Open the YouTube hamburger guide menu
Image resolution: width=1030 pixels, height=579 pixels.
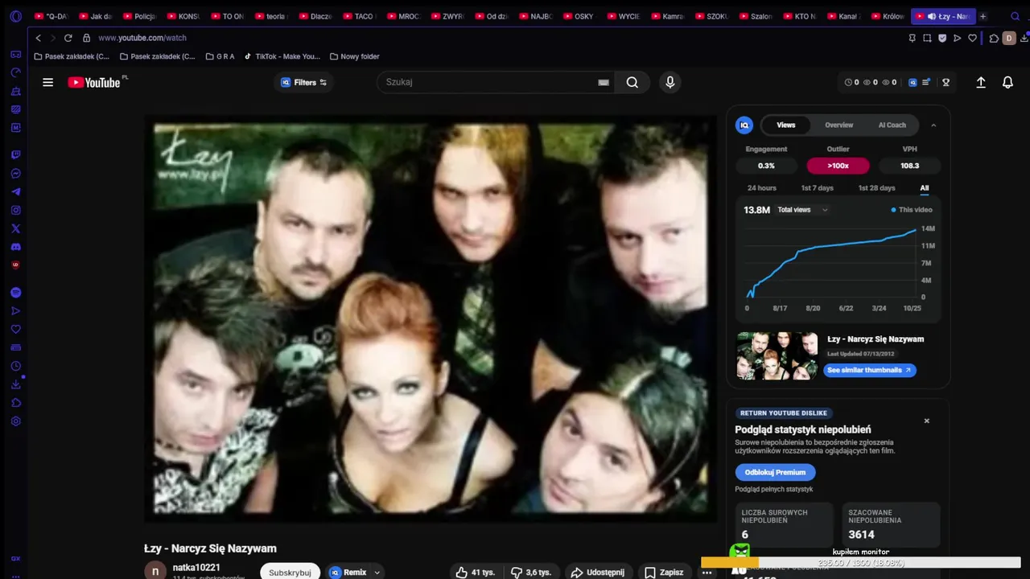[48, 82]
